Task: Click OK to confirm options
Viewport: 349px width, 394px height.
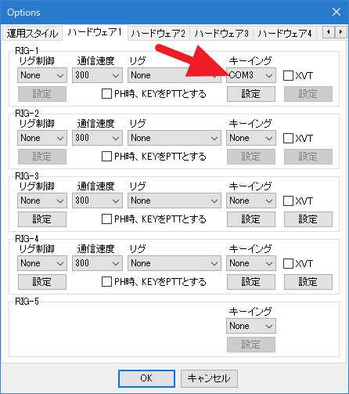Action: click(146, 378)
